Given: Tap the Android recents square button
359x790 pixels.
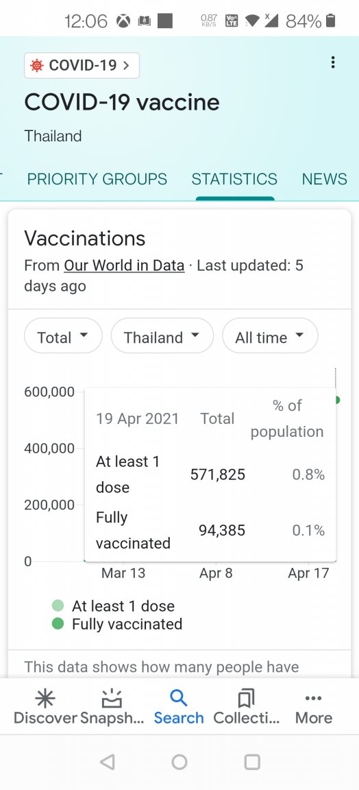Looking at the screenshot, I should (x=251, y=762).
